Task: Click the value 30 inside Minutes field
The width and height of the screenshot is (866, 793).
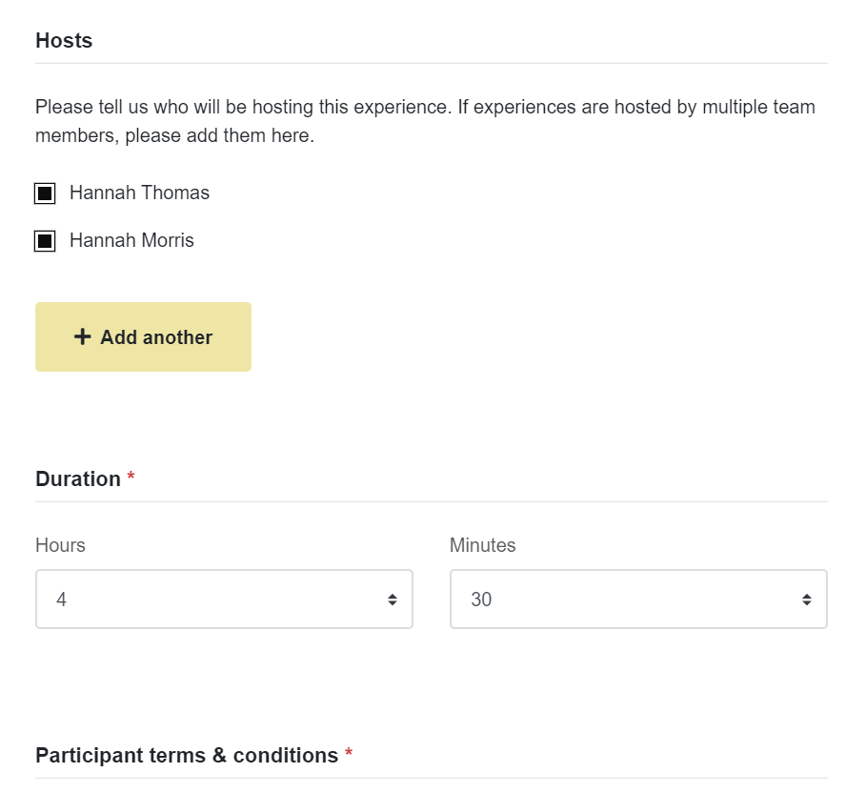Action: (481, 600)
